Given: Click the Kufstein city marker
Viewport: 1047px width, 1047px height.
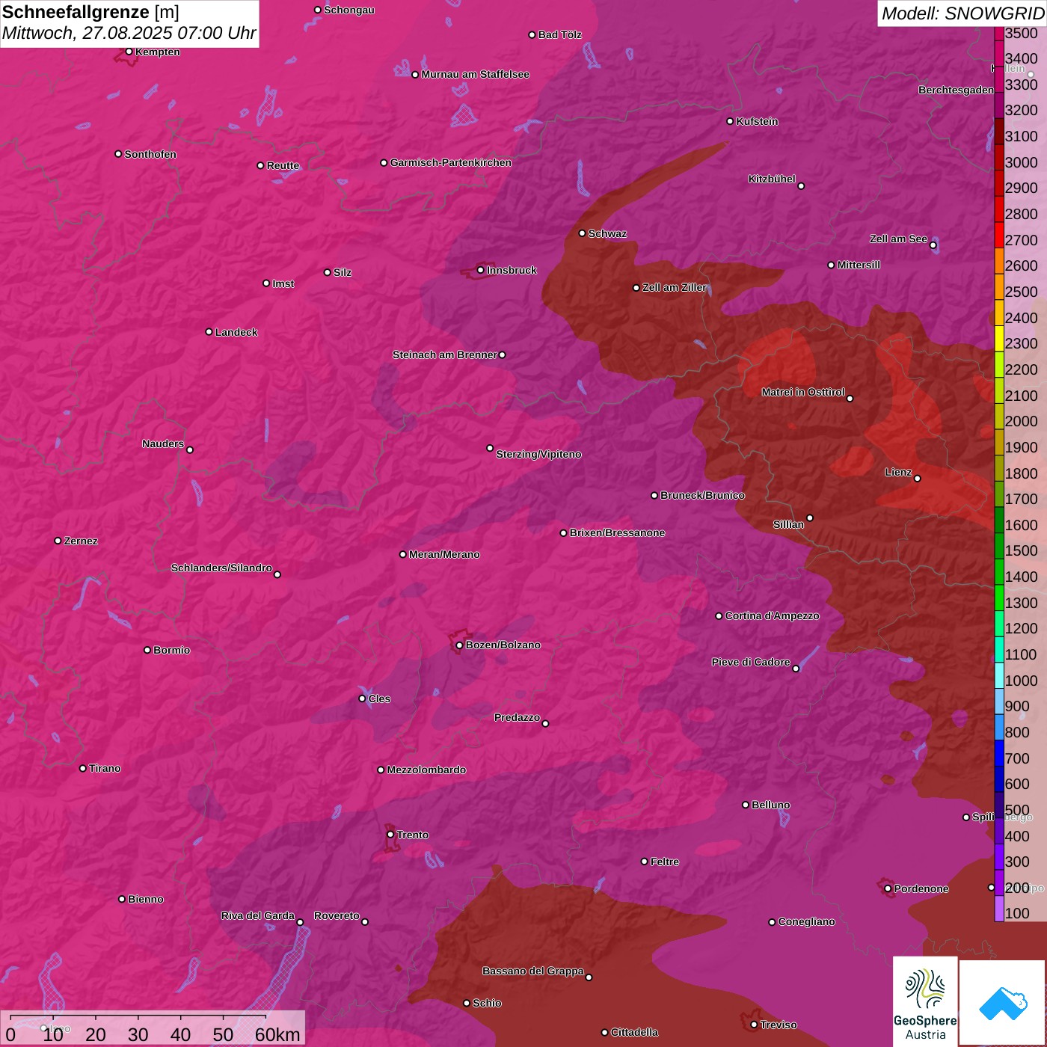Looking at the screenshot, I should tap(730, 121).
